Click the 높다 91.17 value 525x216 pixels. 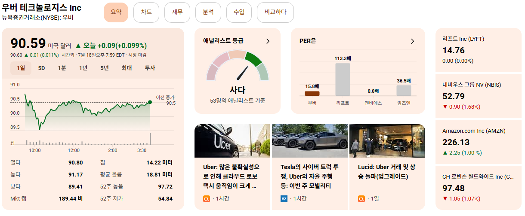[x=75, y=174]
